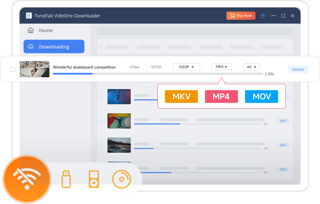This screenshot has height=204, width=320.
Task: Click the disc icon
Action: coord(122,179)
